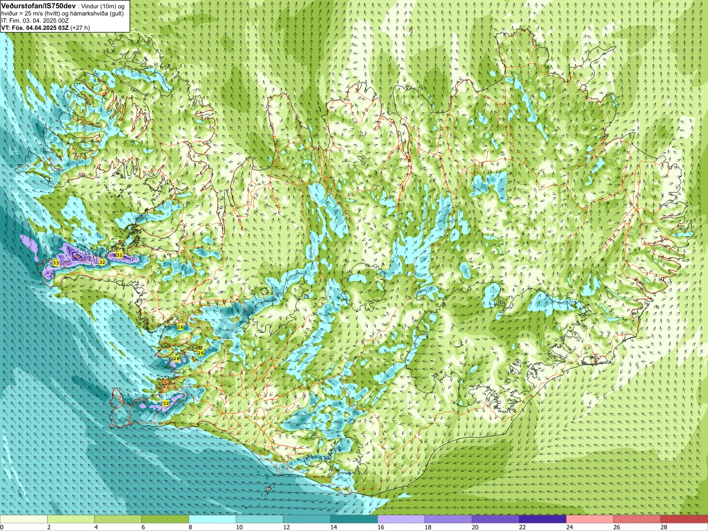Click the '8' tick label on the wind scale

pyautogui.click(x=191, y=527)
